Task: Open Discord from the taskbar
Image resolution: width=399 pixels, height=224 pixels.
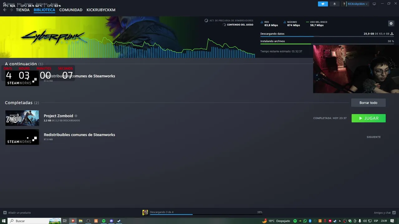Action: click(111, 221)
